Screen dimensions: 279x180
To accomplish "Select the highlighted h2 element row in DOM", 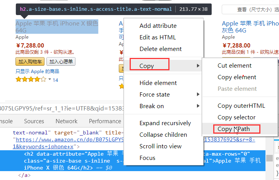I will (133, 161).
